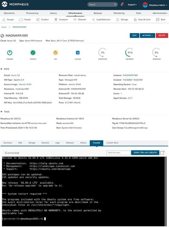This screenshot has height=227, width=169.
Task: Open the Morpheus Admin user menu
Action: coord(158,5)
